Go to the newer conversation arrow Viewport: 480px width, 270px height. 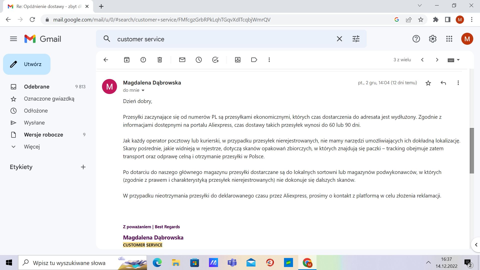[x=422, y=60]
